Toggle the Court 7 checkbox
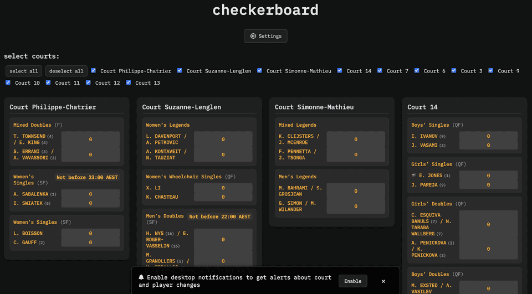The image size is (532, 294). (380, 71)
